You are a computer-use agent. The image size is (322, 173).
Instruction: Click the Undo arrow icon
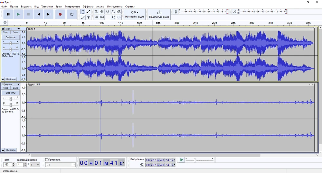tap(113, 17)
